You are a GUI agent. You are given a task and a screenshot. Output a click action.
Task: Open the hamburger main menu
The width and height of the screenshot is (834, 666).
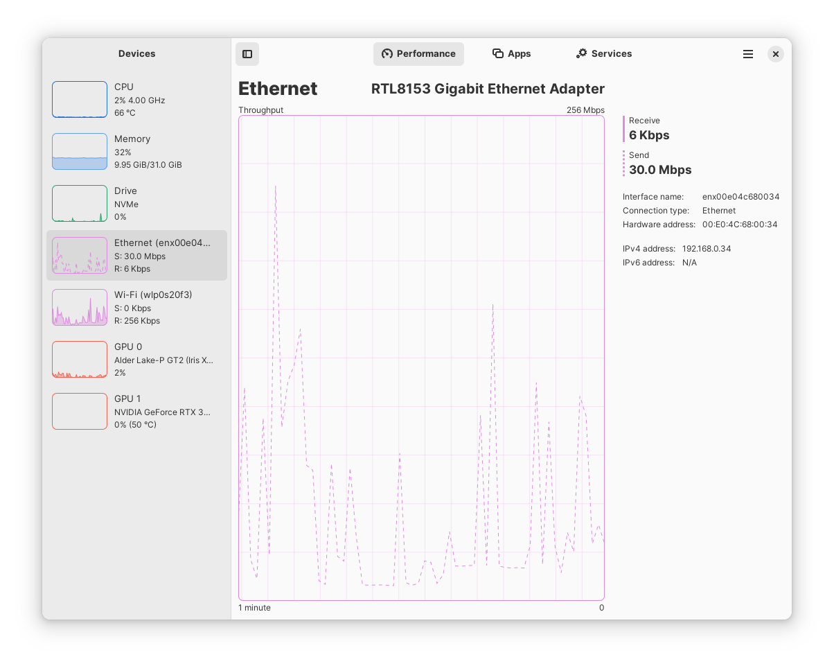748,54
